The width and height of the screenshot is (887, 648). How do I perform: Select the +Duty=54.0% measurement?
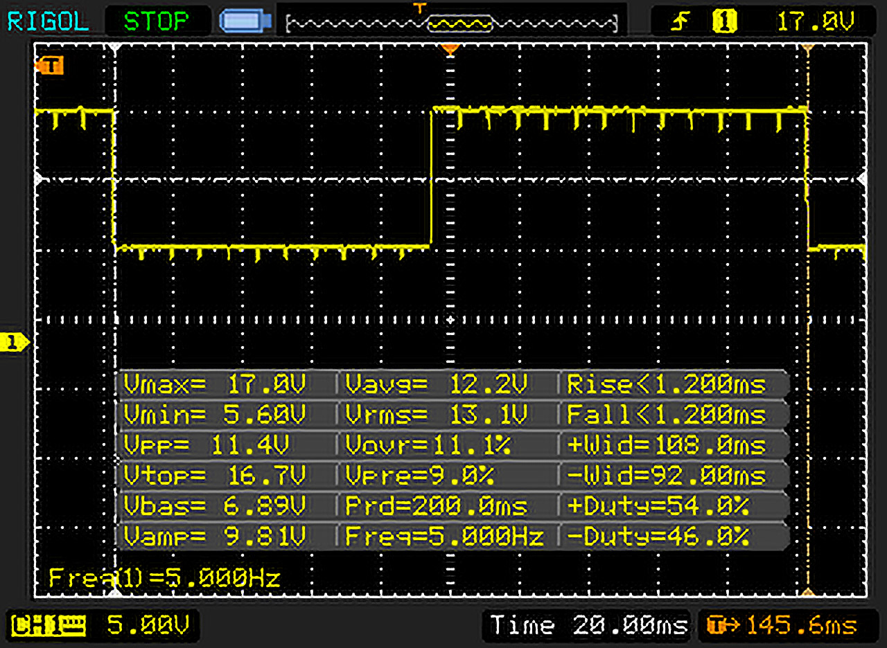tap(658, 505)
